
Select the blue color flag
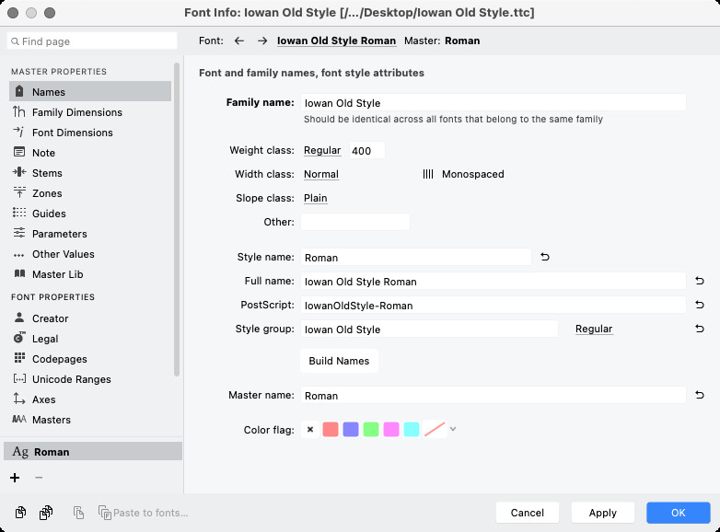pos(351,430)
